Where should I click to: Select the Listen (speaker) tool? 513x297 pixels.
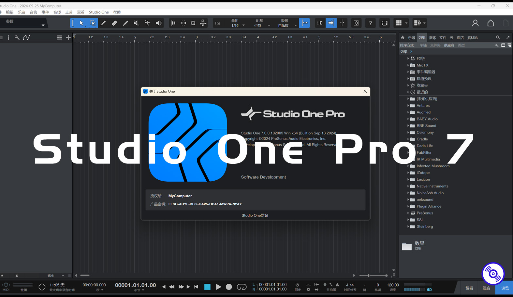point(159,23)
